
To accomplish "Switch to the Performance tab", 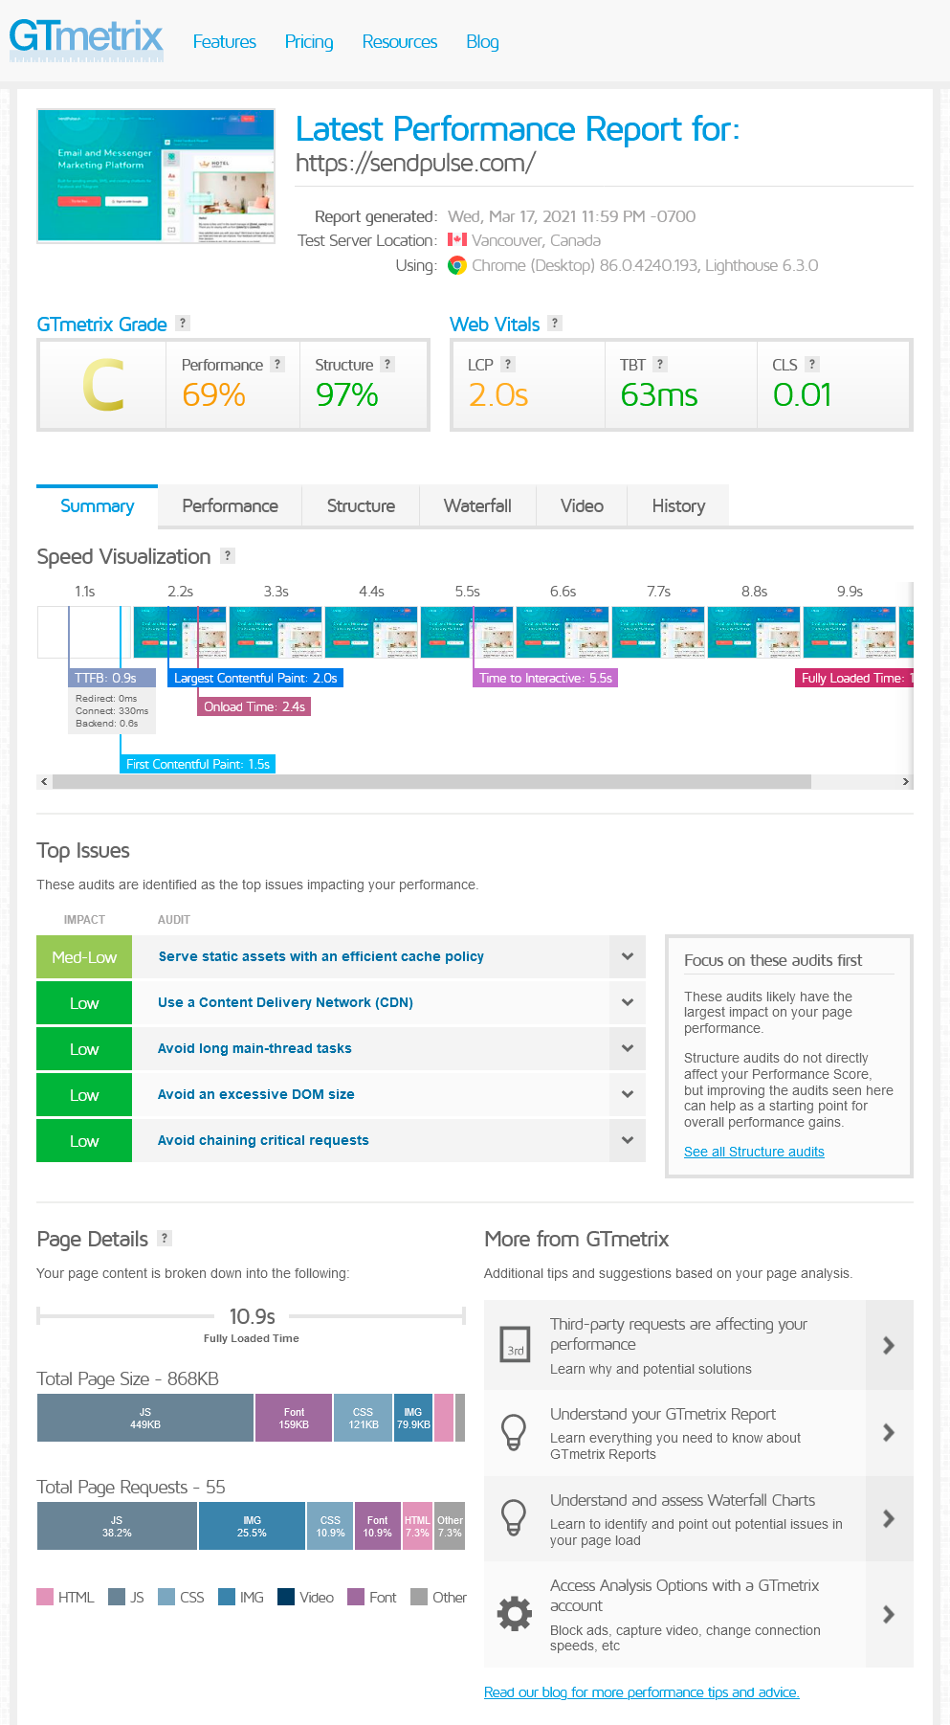I will [x=230, y=505].
